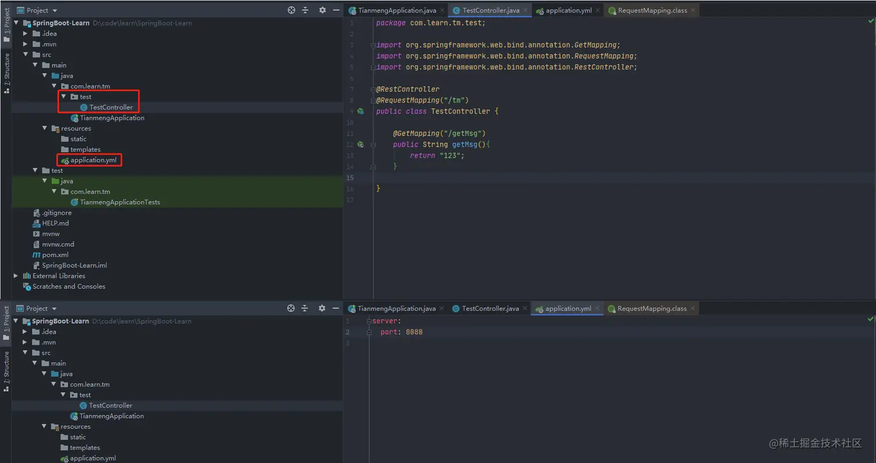Open Project view dropdown in lower panel

(x=38, y=308)
